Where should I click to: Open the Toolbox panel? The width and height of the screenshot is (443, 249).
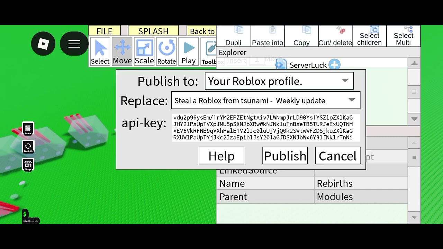coord(209,52)
